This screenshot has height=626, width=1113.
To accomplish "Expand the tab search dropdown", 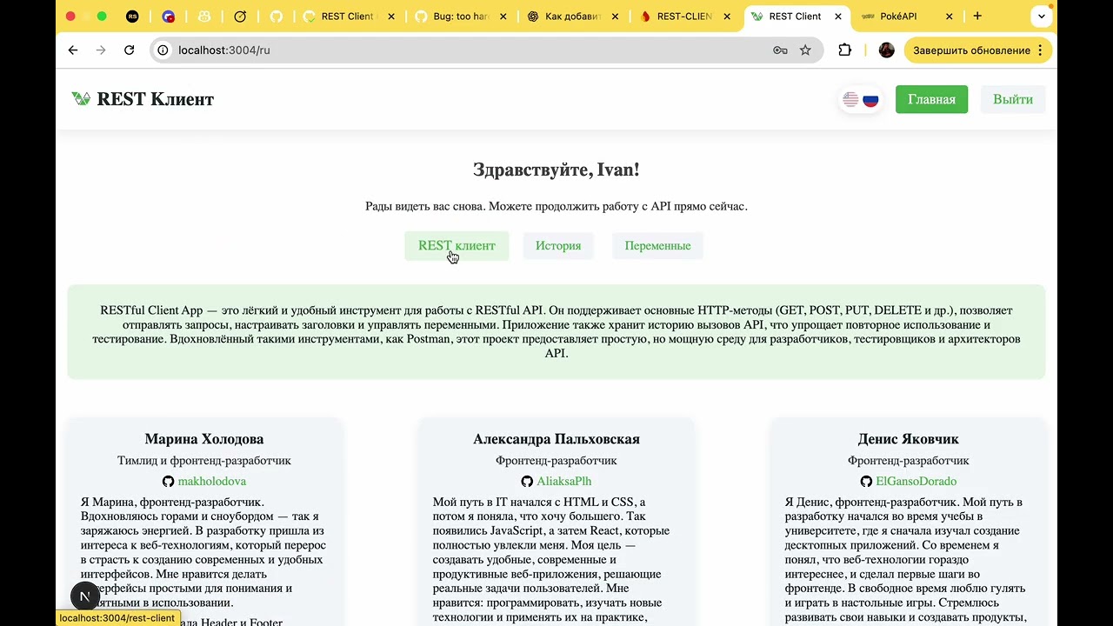I will [1042, 17].
